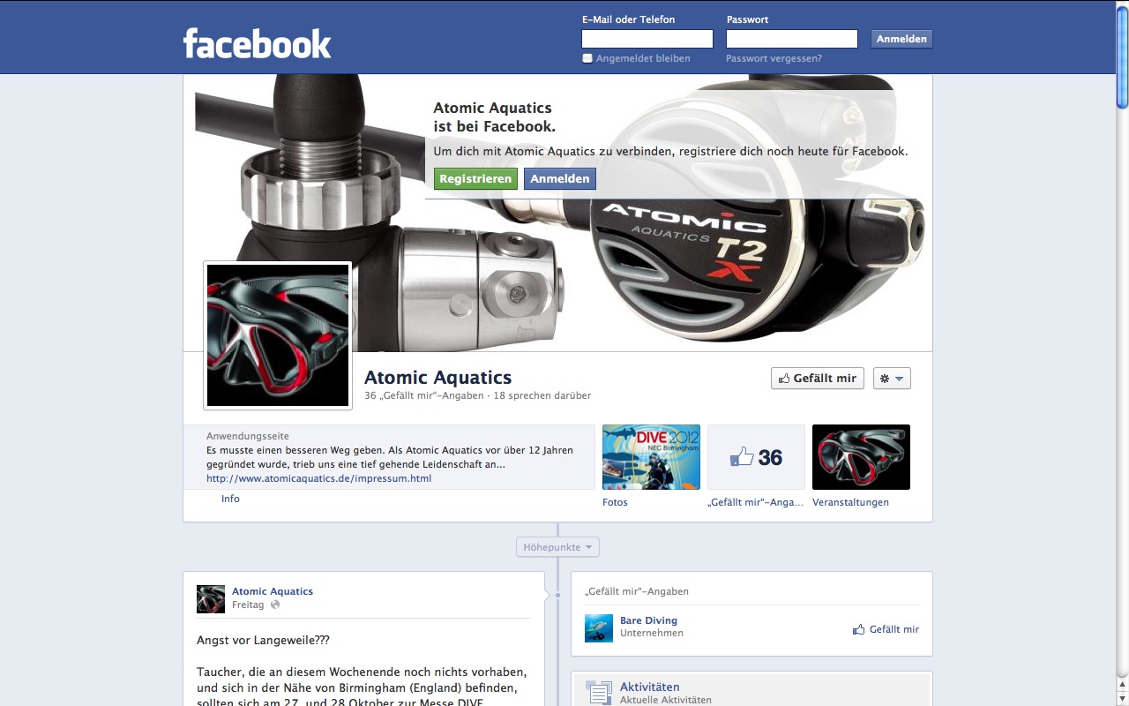The height and width of the screenshot is (706, 1129).
Task: Click the globe privacy icon next to Freitag
Action: coord(273,605)
